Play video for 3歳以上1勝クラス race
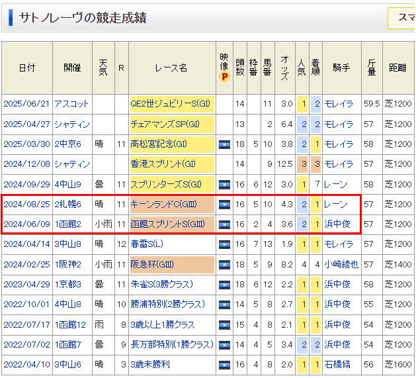The width and height of the screenshot is (416, 378). (x=224, y=325)
